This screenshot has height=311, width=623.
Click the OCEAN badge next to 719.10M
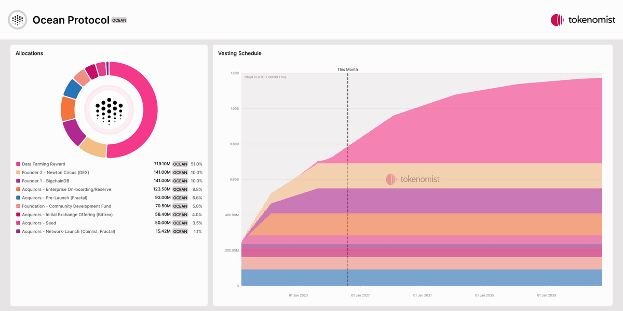pyautogui.click(x=180, y=164)
